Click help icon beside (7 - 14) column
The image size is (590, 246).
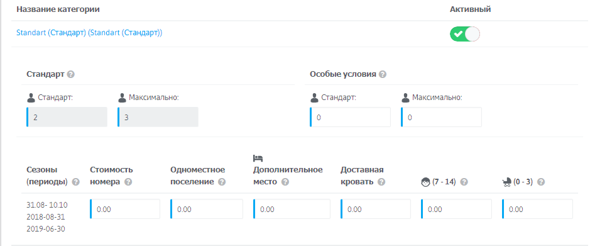point(464,182)
